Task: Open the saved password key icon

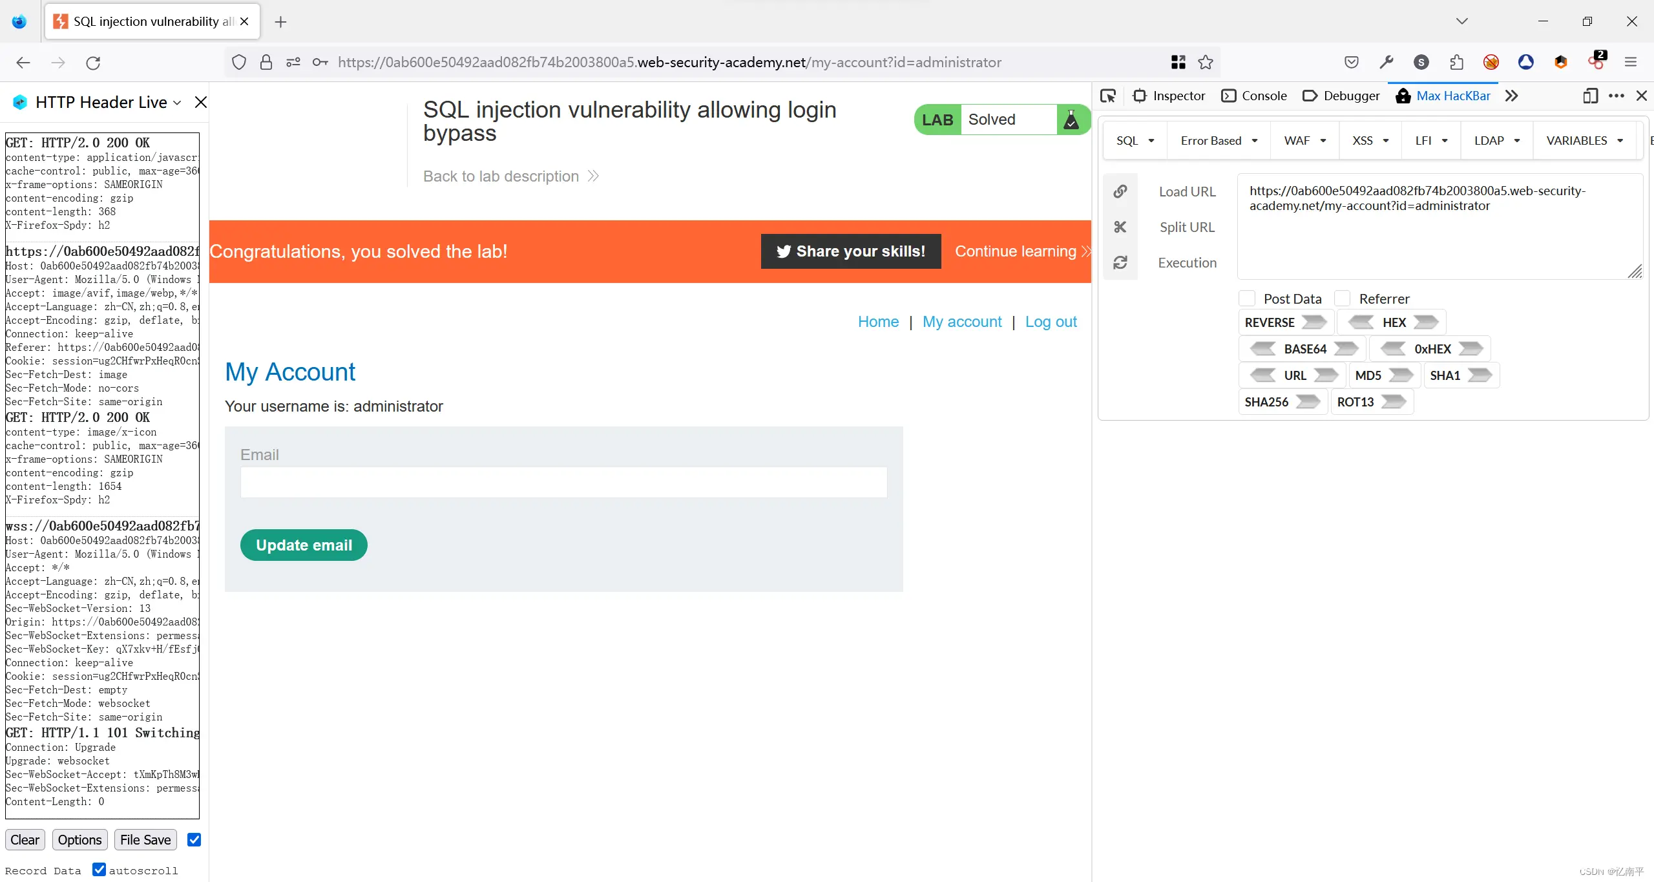Action: coord(320,62)
